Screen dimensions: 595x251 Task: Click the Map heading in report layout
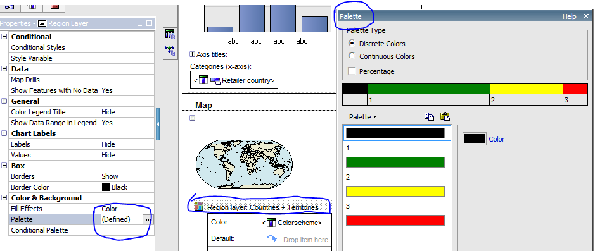(x=203, y=105)
